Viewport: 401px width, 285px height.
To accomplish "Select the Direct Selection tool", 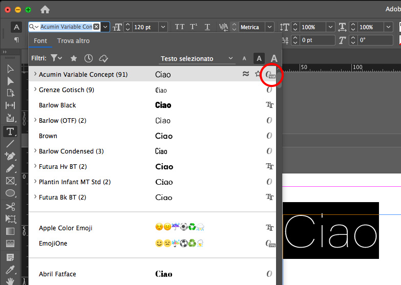I will [10, 81].
